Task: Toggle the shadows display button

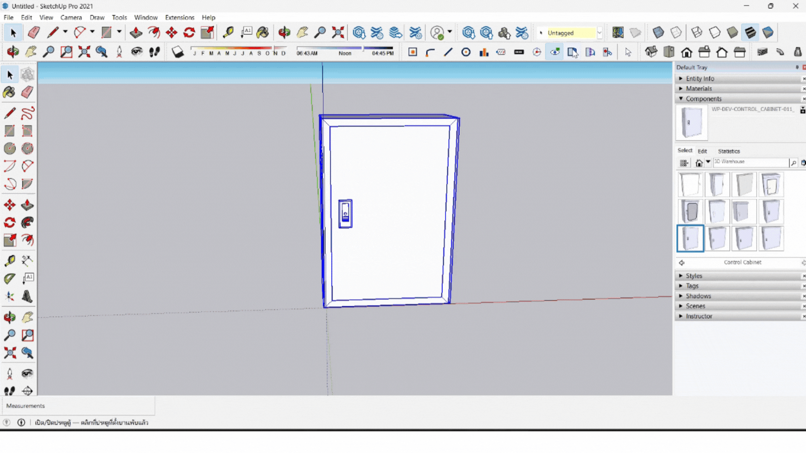Action: (178, 52)
